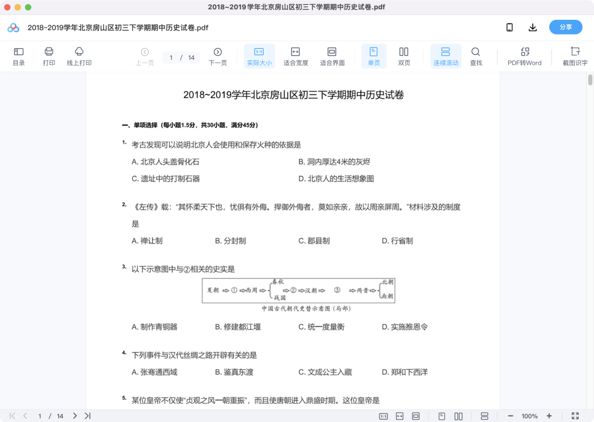Click option D. 实施推恩令
The width and height of the screenshot is (594, 422).
point(405,326)
